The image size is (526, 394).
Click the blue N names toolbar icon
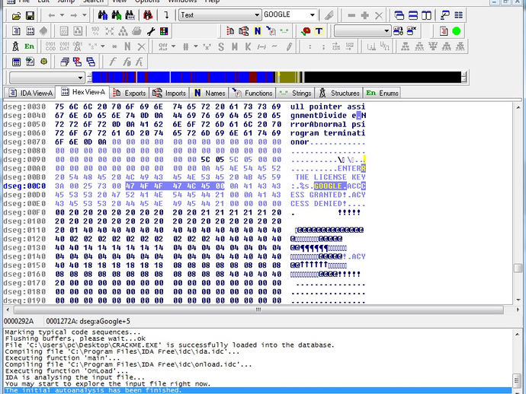(x=258, y=31)
